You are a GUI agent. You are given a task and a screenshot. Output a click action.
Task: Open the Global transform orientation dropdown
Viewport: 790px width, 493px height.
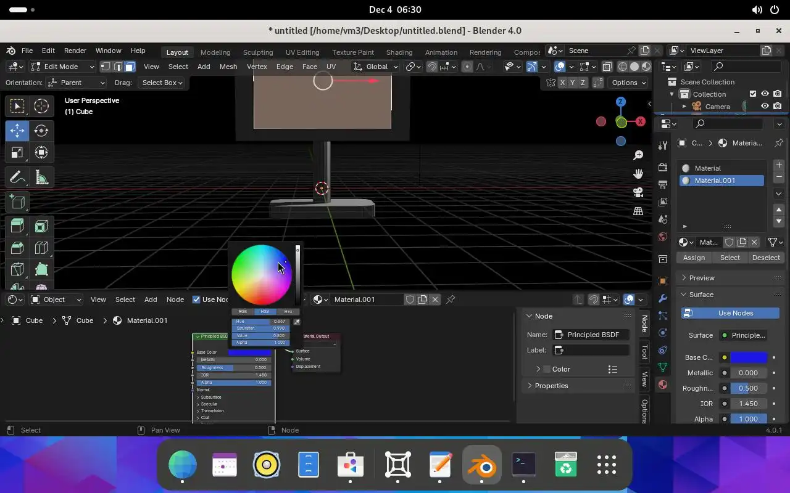point(376,67)
